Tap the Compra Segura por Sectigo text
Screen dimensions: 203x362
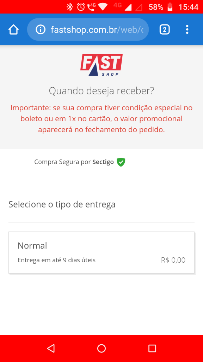(74, 162)
